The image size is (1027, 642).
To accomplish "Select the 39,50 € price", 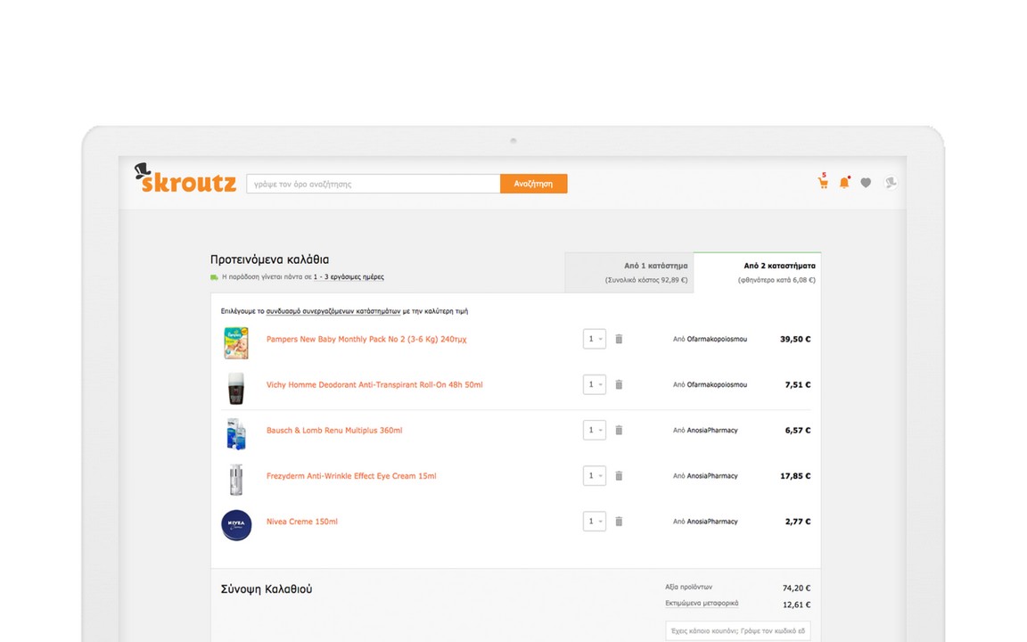I will [x=795, y=340].
